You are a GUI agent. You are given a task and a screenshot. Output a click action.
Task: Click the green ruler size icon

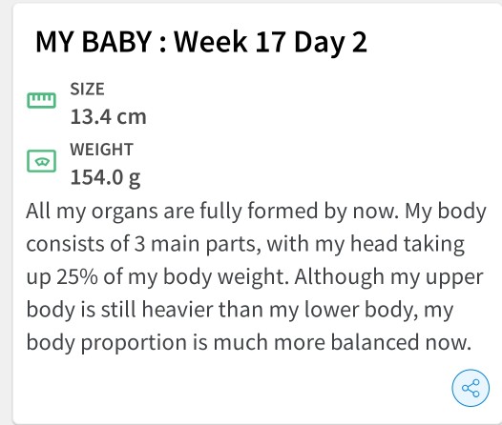[41, 100]
